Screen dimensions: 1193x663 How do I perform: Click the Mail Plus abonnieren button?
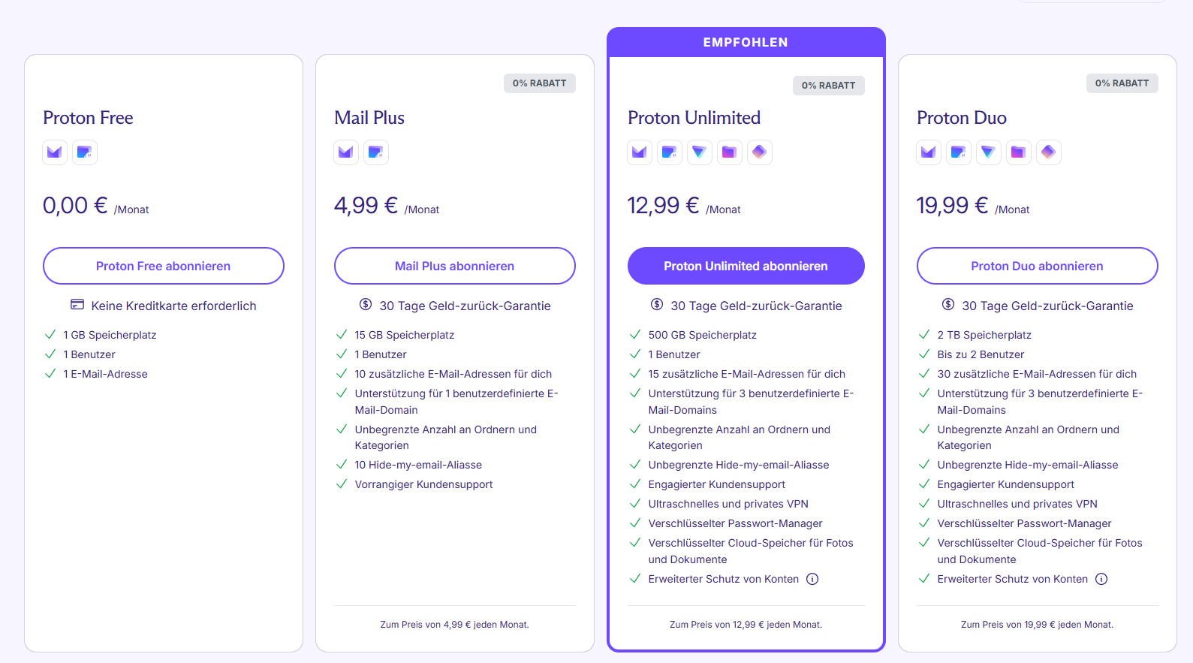(455, 266)
